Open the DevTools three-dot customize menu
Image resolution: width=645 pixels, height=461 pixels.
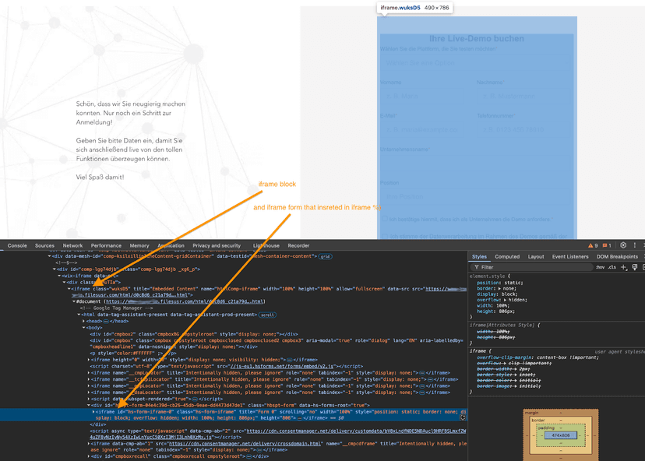[635, 245]
